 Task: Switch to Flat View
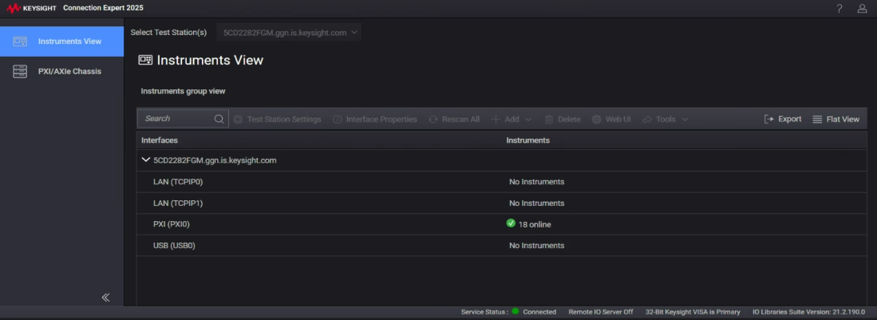click(x=836, y=119)
